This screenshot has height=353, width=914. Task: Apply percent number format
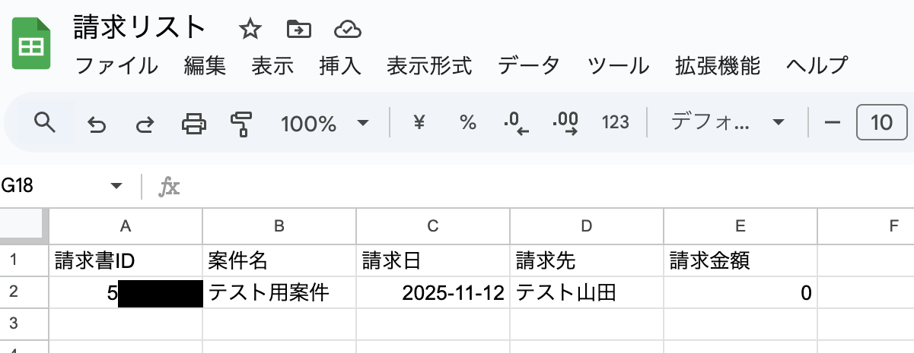pos(467,122)
